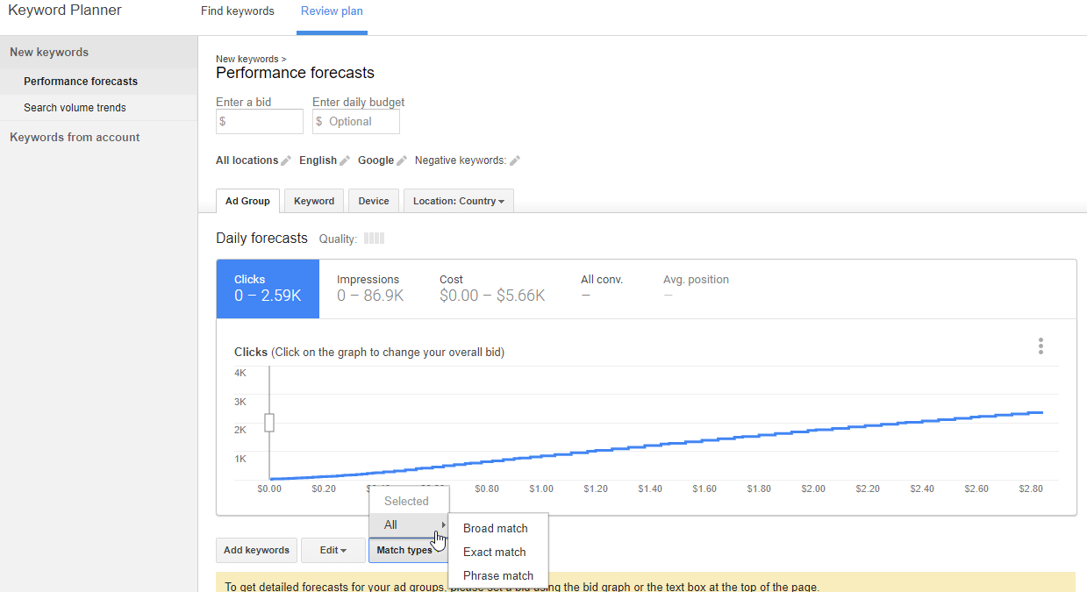Follow the New keywords breadcrumb link
The image size is (1087, 592).
(x=247, y=59)
